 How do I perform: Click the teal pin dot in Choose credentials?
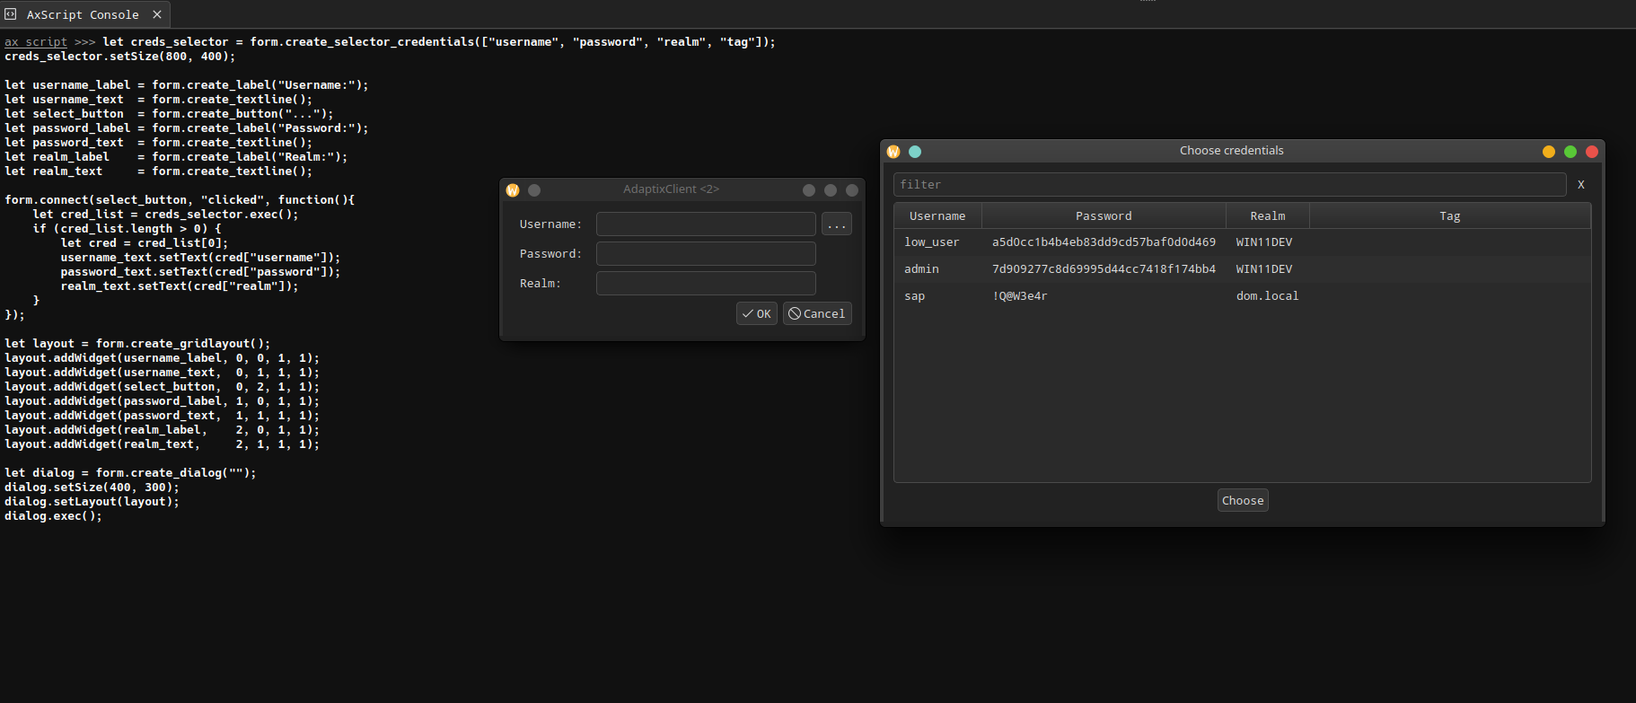pos(915,152)
